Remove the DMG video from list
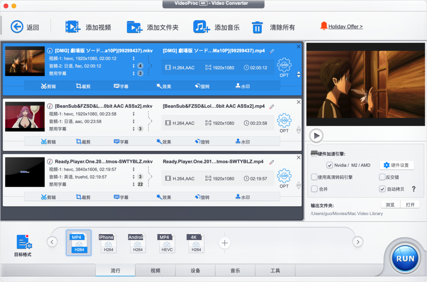 click(299, 47)
